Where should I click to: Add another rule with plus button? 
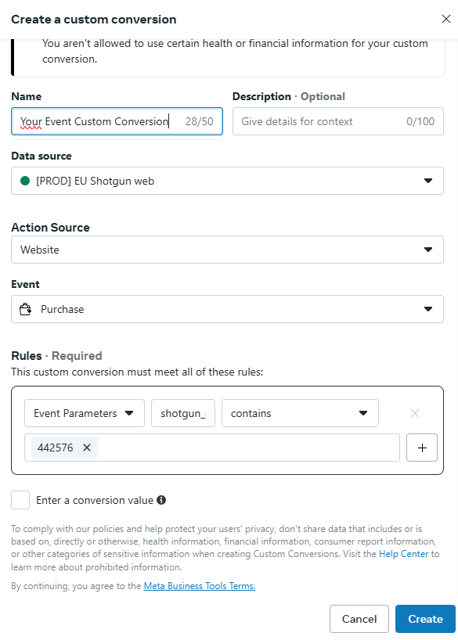422,448
